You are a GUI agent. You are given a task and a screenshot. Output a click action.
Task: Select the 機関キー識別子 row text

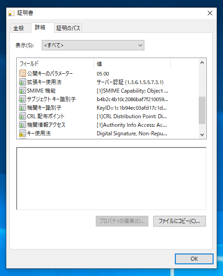[44, 108]
